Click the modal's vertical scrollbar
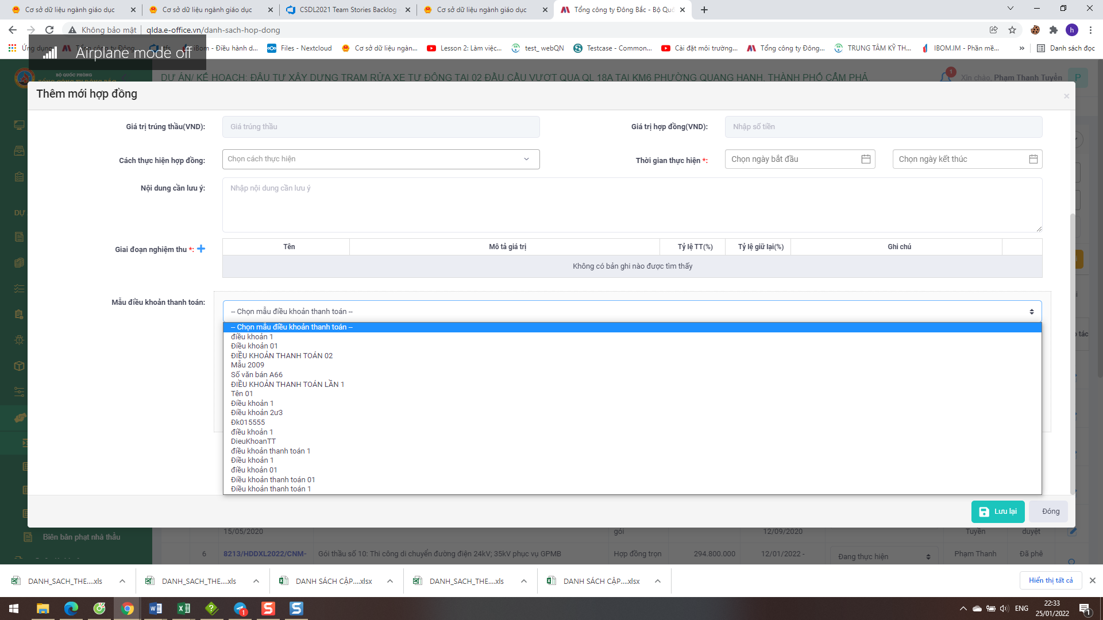 tap(1072, 353)
